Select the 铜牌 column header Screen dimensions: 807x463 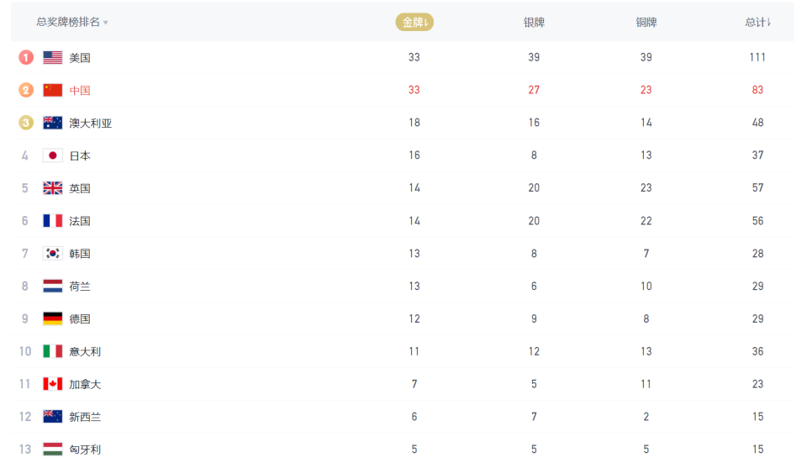click(x=646, y=22)
